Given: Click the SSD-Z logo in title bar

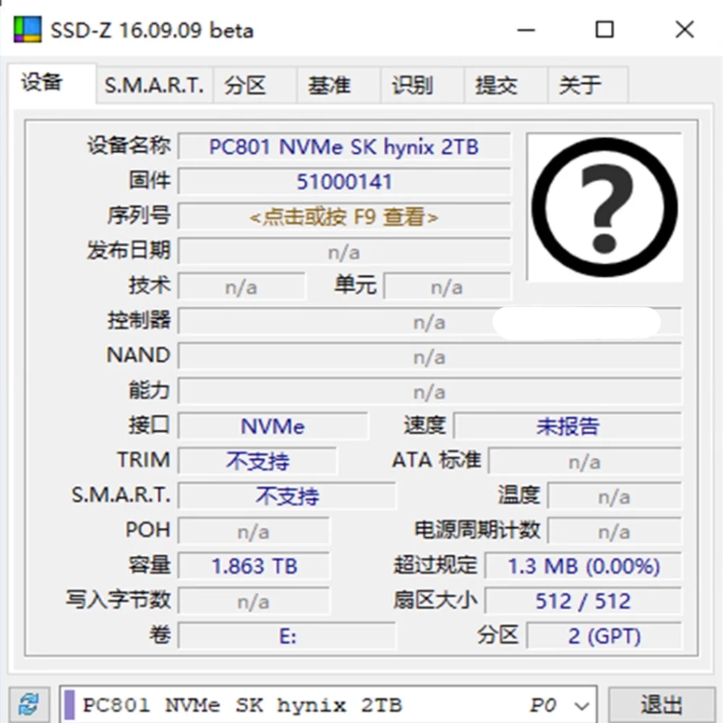Looking at the screenshot, I should pyautogui.click(x=26, y=29).
